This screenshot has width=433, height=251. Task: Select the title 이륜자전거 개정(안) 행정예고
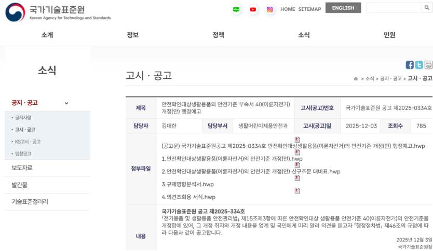click(x=226, y=108)
